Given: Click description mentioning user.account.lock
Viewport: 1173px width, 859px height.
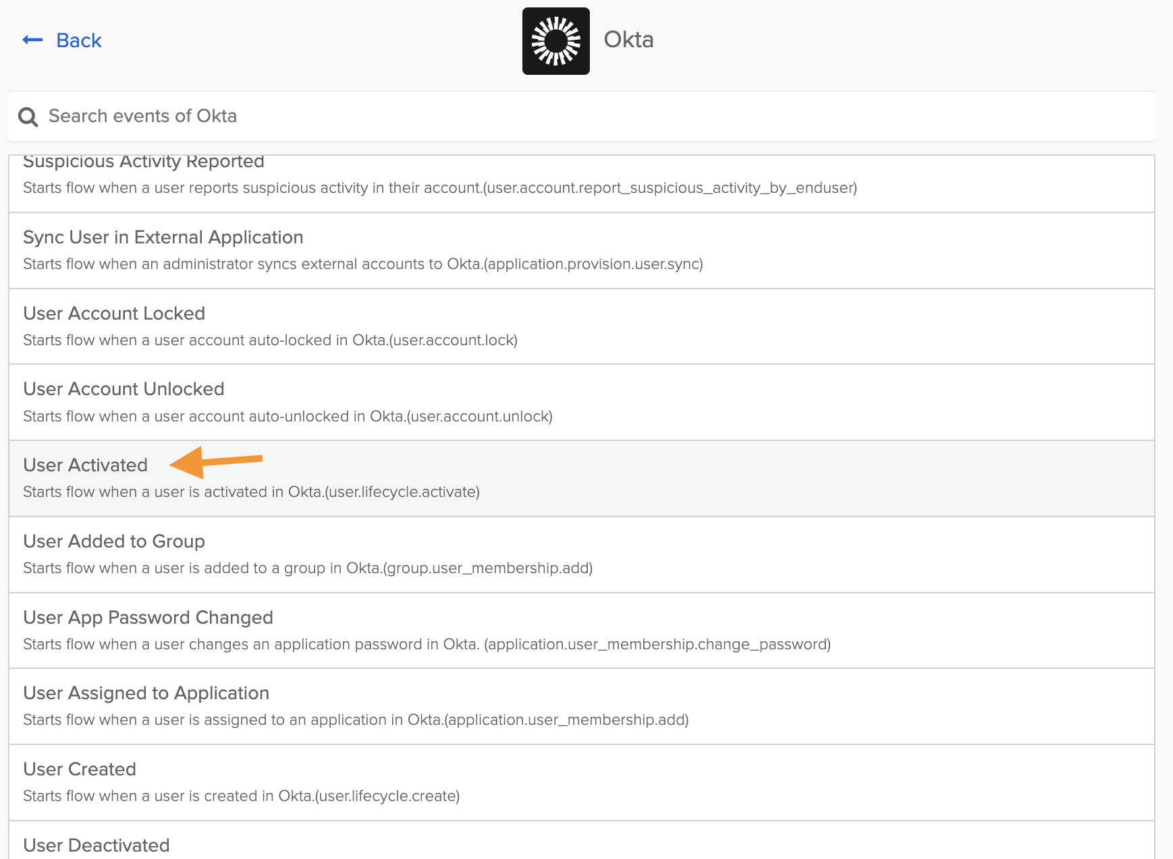Looking at the screenshot, I should (270, 340).
